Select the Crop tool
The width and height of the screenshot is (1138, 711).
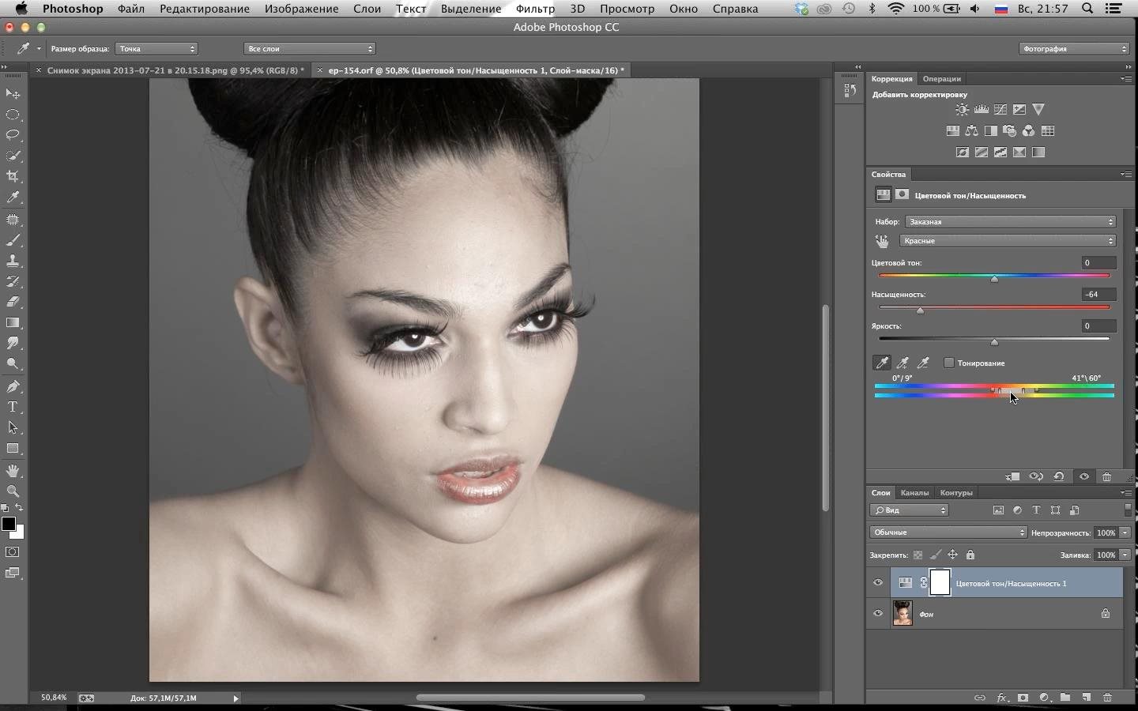(13, 176)
